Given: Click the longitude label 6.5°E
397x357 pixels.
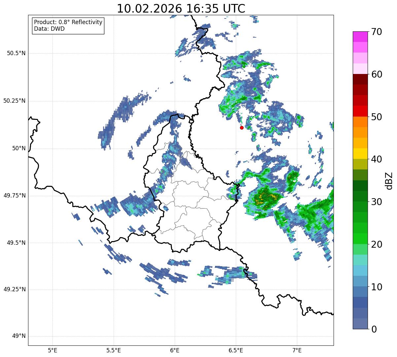Looking at the screenshot, I should (236, 350).
